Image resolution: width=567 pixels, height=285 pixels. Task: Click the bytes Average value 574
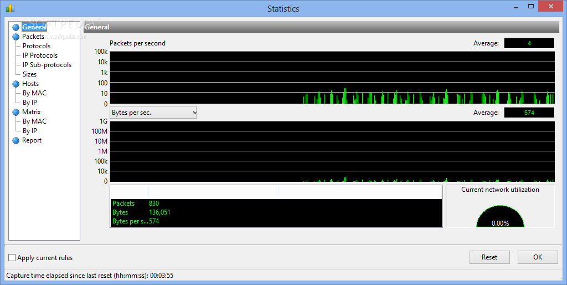coord(529,113)
